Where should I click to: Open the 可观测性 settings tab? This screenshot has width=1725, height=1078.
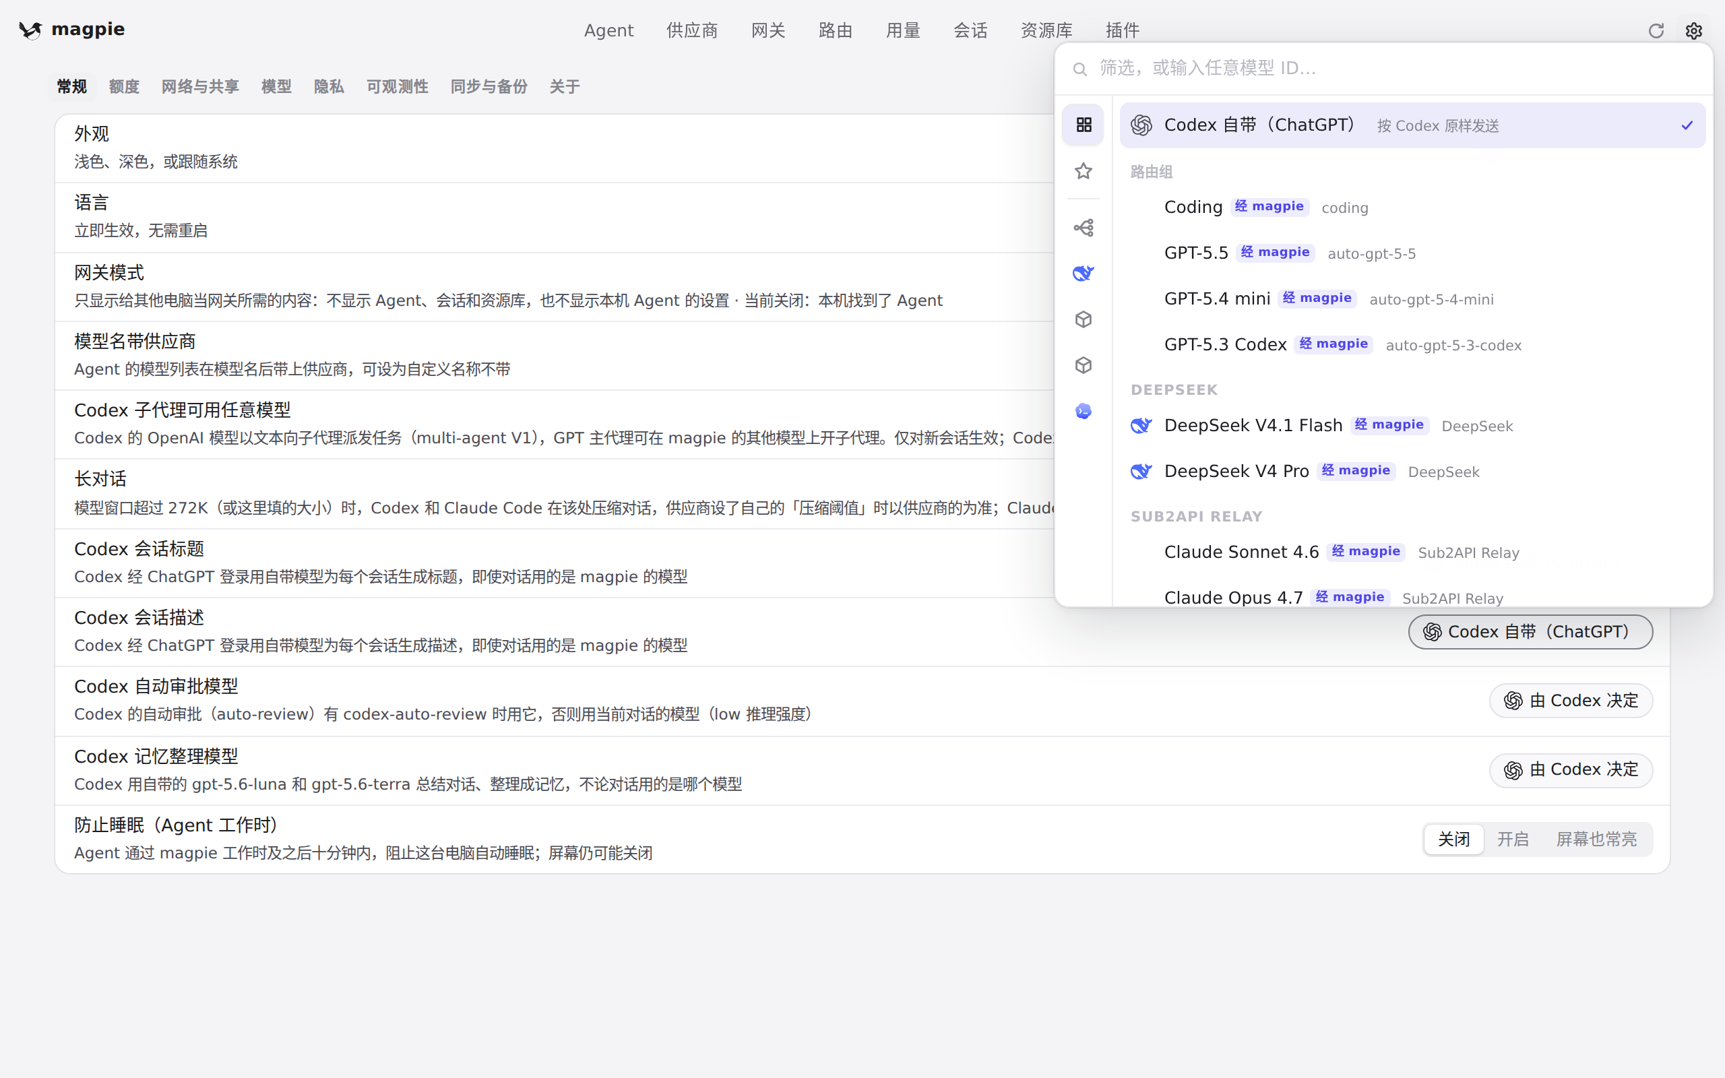pos(397,87)
